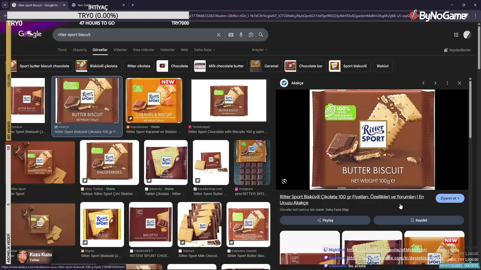Open Karadarshop.com Ritter Sport thumbnail
Screen dimensions: 481x270
click(211, 162)
